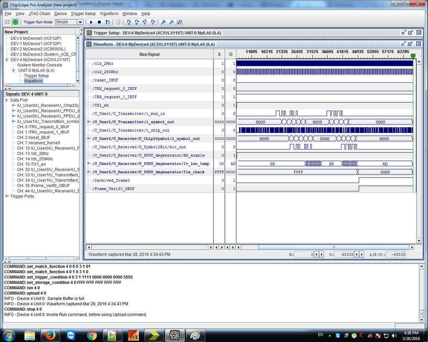Click the green P configure device icon
Viewport: 428px width, 342px height.
point(15,22)
